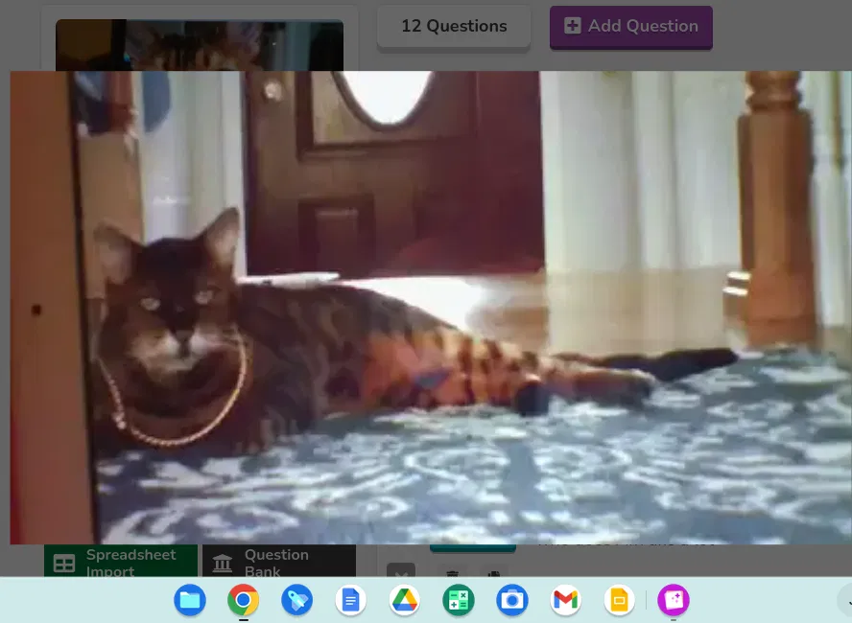Screen dimensions: 852x623
Task: Click the bank building icon on Question Bank
Action: [223, 564]
